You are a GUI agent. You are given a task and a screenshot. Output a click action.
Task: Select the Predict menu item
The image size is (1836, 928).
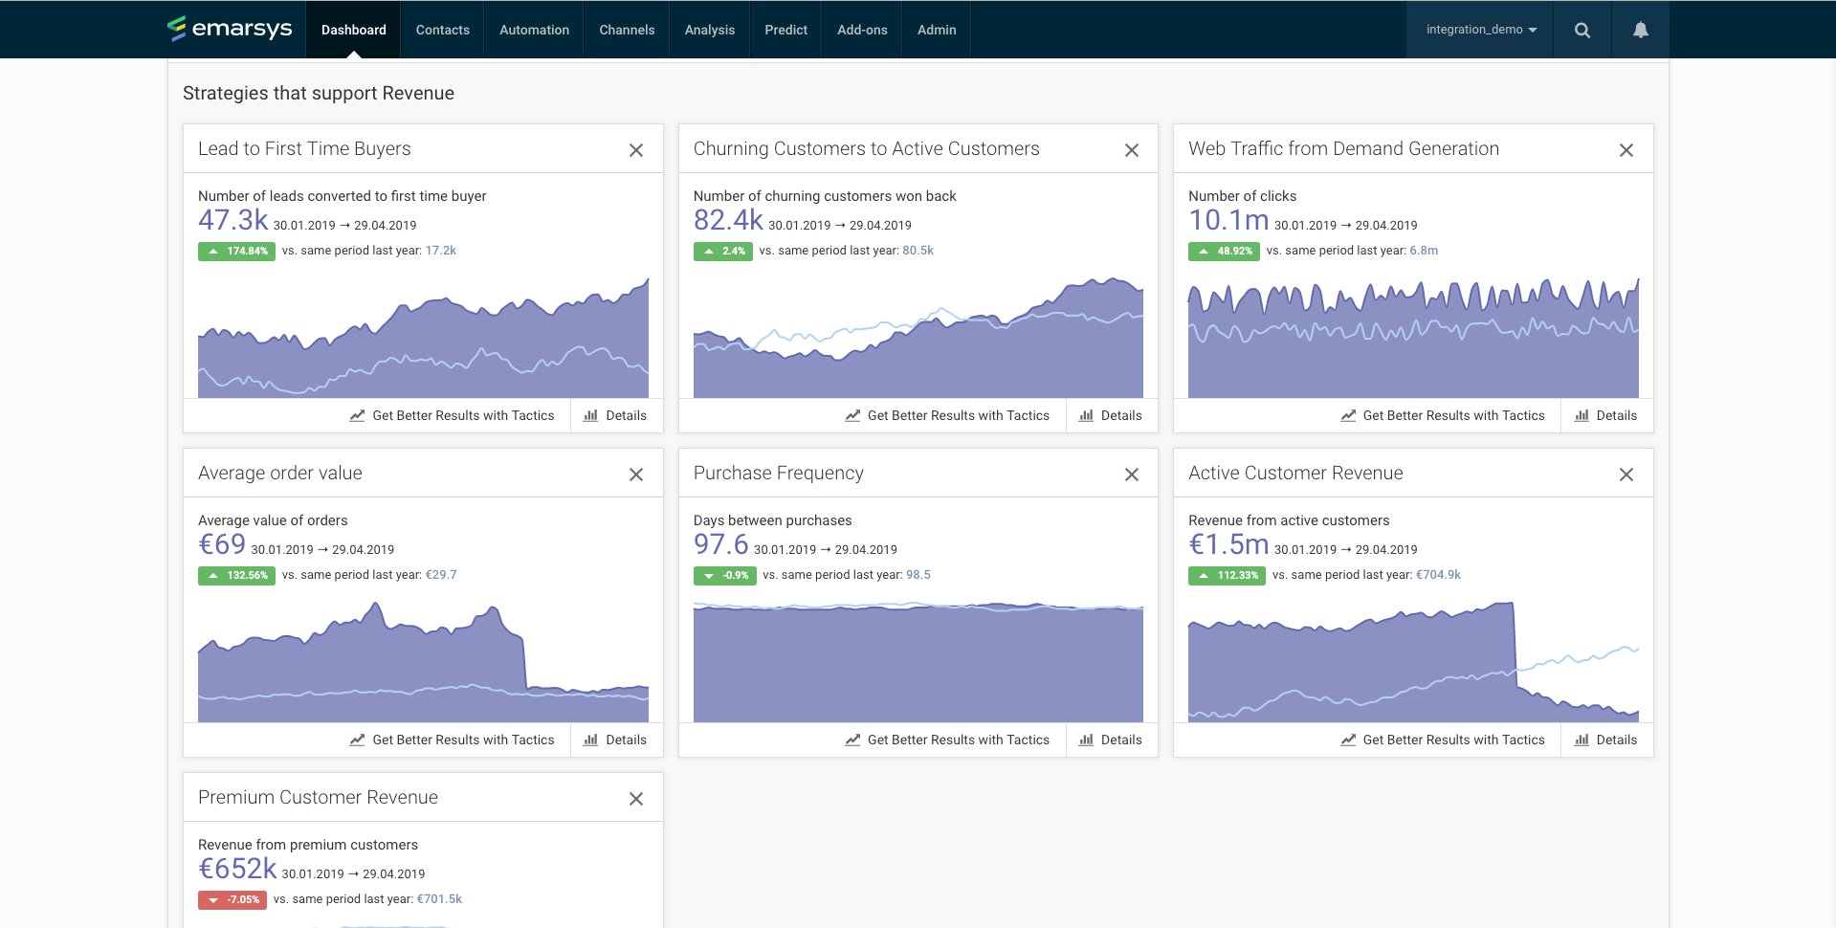[785, 30]
